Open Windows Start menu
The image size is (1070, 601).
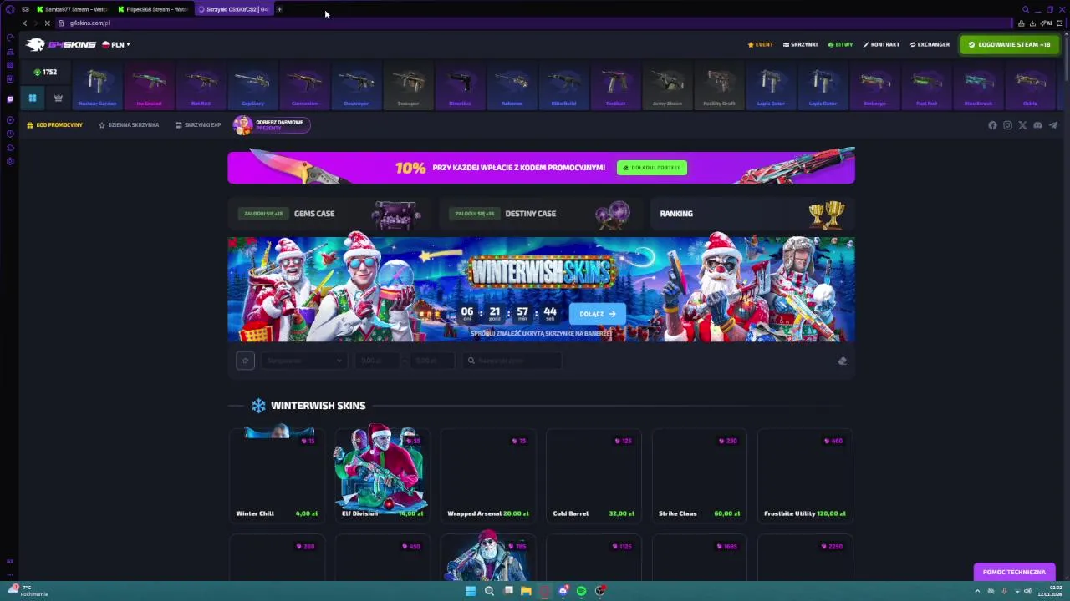471,591
